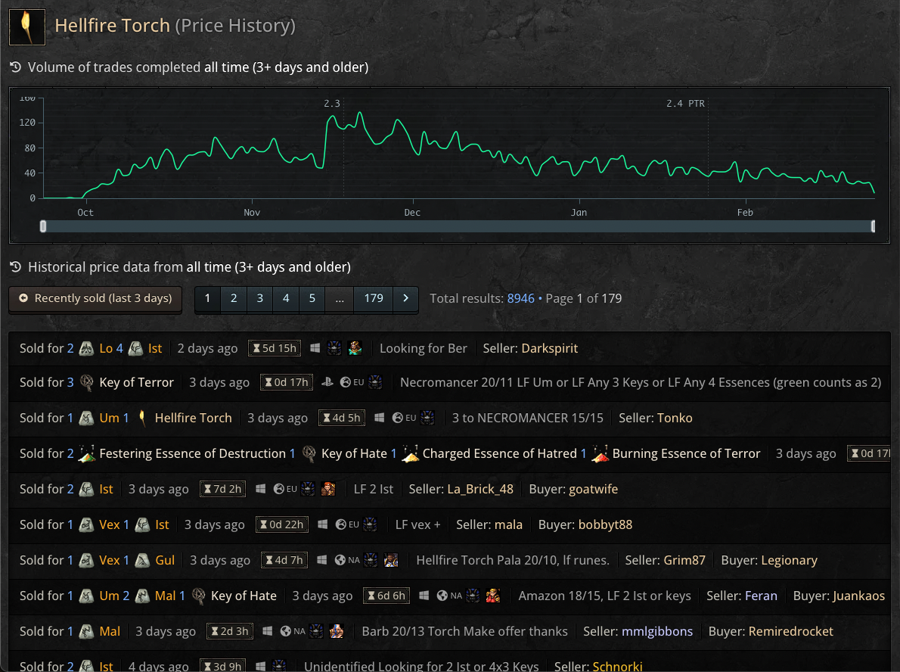Click character class portrait in Darkspirit row
This screenshot has height=672, width=900.
click(355, 348)
